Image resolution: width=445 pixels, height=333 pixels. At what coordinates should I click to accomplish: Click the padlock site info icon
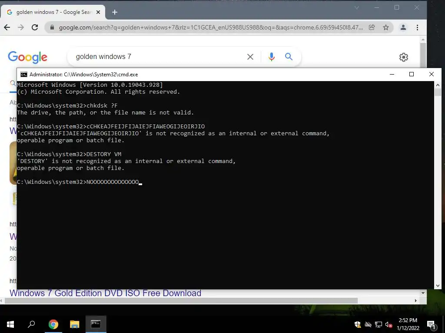(x=52, y=27)
